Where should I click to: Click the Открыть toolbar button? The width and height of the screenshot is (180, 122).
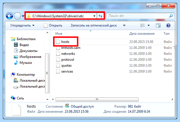[x=53, y=25]
